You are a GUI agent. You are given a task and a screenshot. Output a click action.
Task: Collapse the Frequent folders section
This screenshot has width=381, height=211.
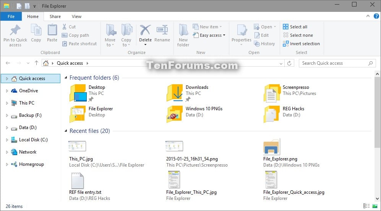[66, 78]
